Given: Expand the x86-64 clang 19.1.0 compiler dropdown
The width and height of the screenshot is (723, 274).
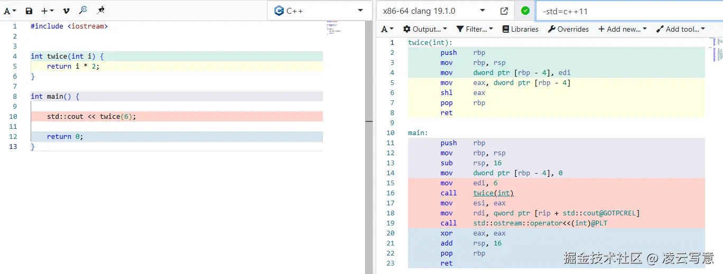Looking at the screenshot, I should pos(433,11).
